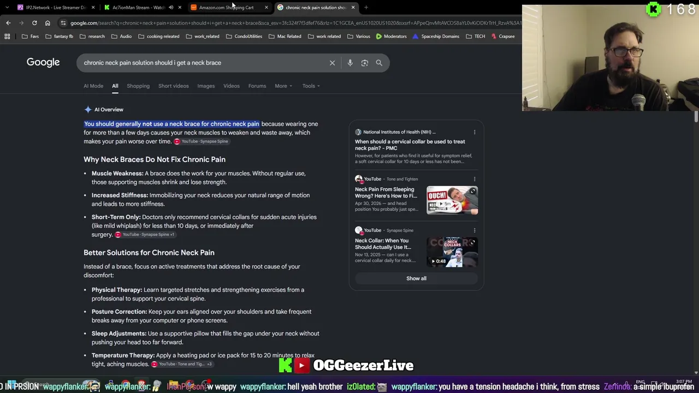Viewport: 699px width, 393px height.
Task: Open the fantasy fb bookmark folder
Action: pos(60,37)
